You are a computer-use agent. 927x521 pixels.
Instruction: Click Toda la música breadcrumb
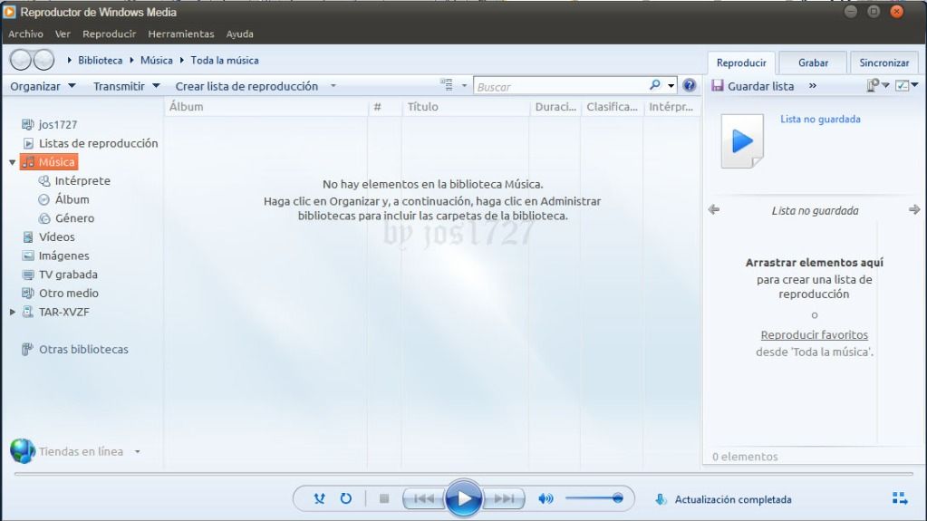224,61
